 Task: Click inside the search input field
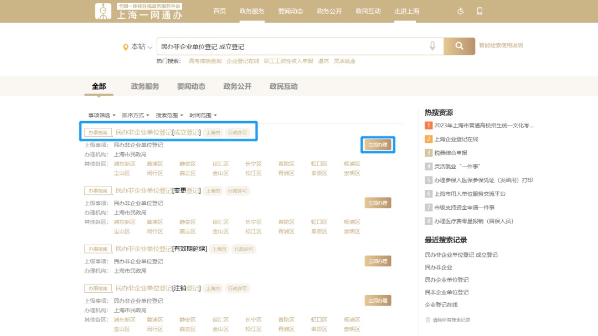point(277,46)
